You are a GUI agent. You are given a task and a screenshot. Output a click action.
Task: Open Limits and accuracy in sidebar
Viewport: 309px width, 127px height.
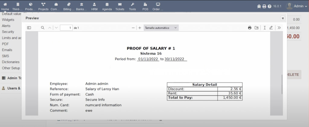[x=11, y=38]
